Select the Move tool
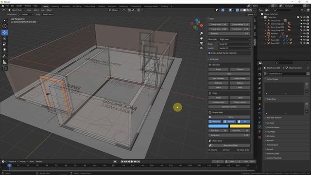Screen dimensions: 311x175 click(4, 33)
